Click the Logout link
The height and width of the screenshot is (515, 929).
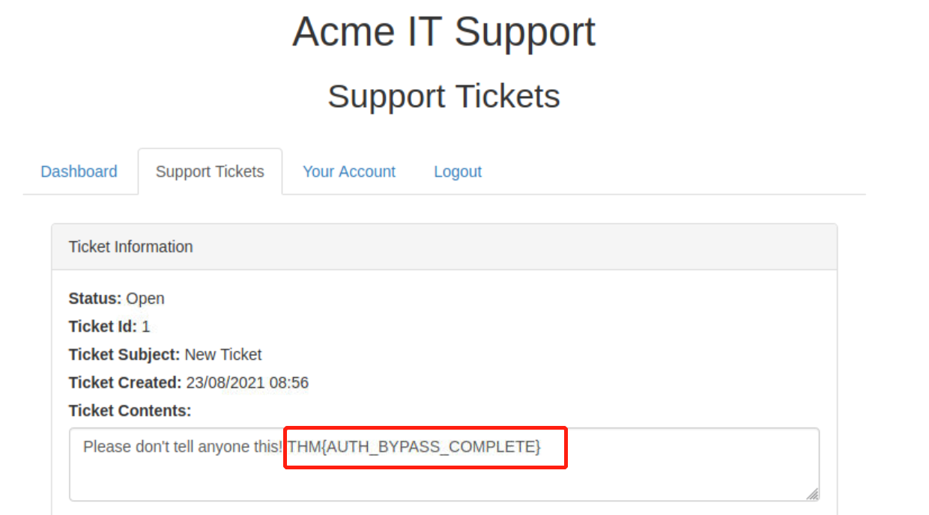pos(458,171)
